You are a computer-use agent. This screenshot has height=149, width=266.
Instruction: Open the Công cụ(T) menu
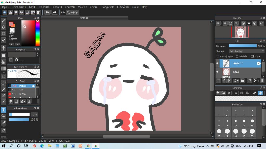point(108,7)
